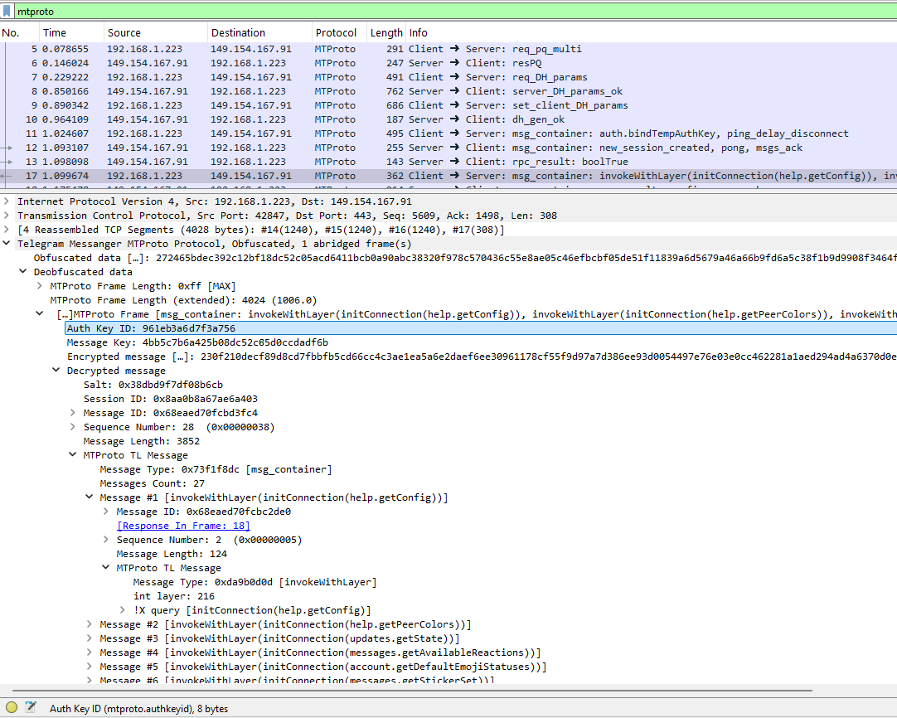This screenshot has width=897, height=718.
Task: Select packet 17 invokeWithLayer row
Action: pos(448,176)
